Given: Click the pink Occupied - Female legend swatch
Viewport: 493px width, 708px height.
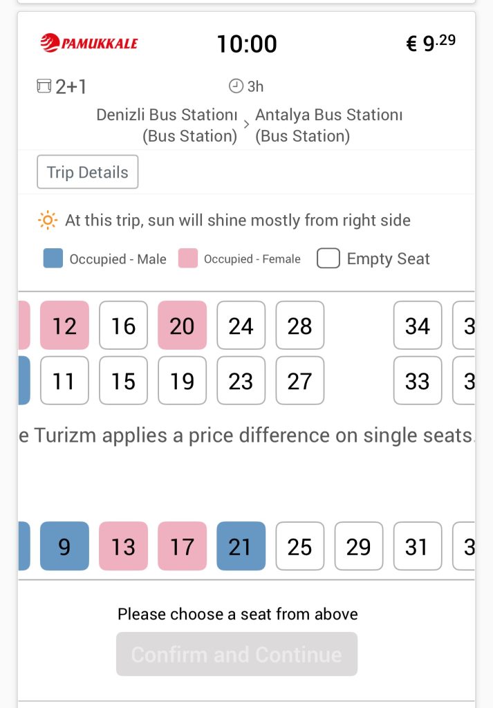Looking at the screenshot, I should 188,259.
